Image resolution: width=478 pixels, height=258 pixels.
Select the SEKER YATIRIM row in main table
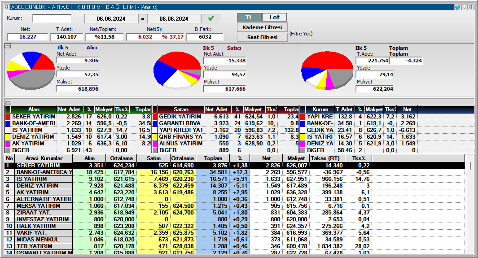(x=234, y=166)
